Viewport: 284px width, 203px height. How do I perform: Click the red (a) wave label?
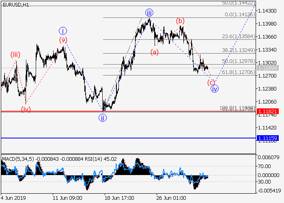point(154,52)
